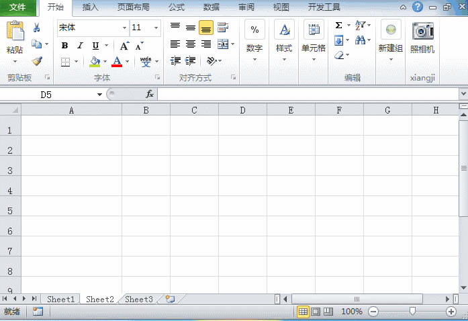Click the 粘贴 paste button
Screen dimensions: 468x321
click(14, 38)
